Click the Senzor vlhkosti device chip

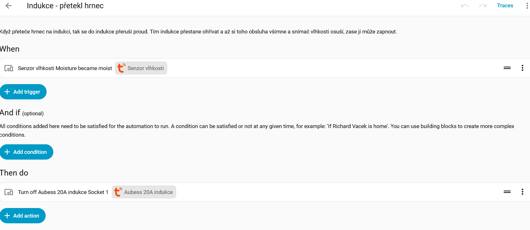pyautogui.click(x=141, y=68)
